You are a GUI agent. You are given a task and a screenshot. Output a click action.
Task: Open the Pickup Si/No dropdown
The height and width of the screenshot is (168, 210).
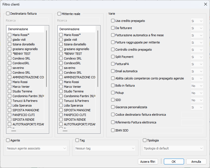[197, 93]
